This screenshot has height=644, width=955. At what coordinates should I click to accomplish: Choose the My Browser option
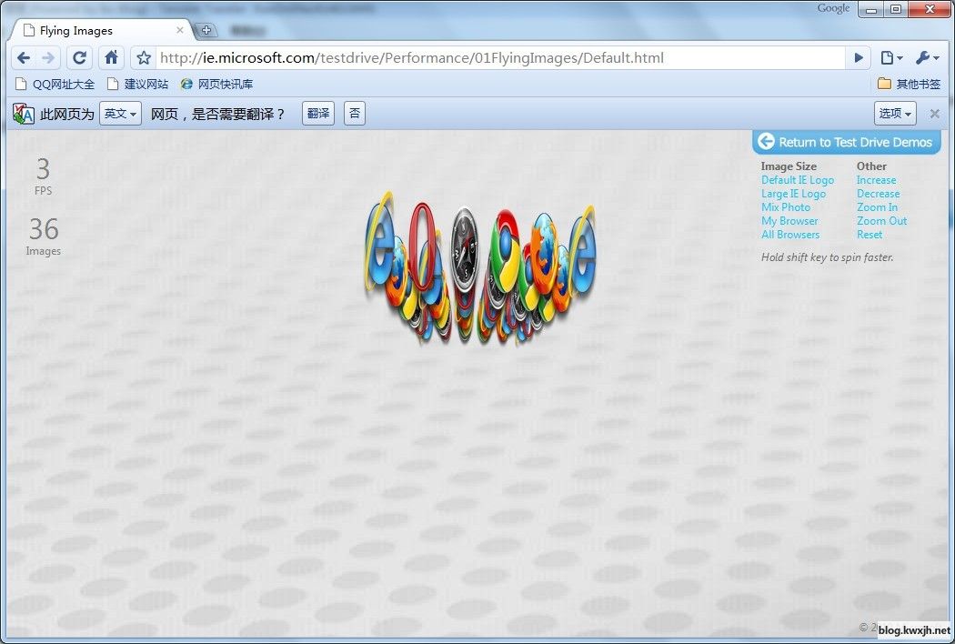click(x=789, y=221)
